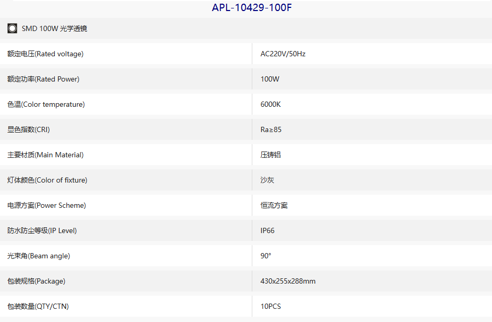Click the Rated Power label
Screen dimensions: 492x322
pos(43,79)
